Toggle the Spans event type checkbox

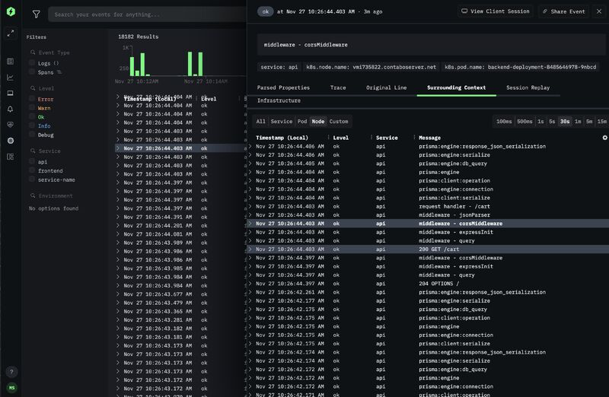click(x=32, y=71)
